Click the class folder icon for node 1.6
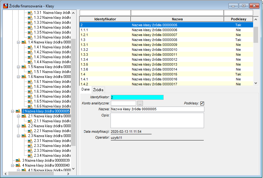This screenshot has width=263, height=178. [24, 77]
